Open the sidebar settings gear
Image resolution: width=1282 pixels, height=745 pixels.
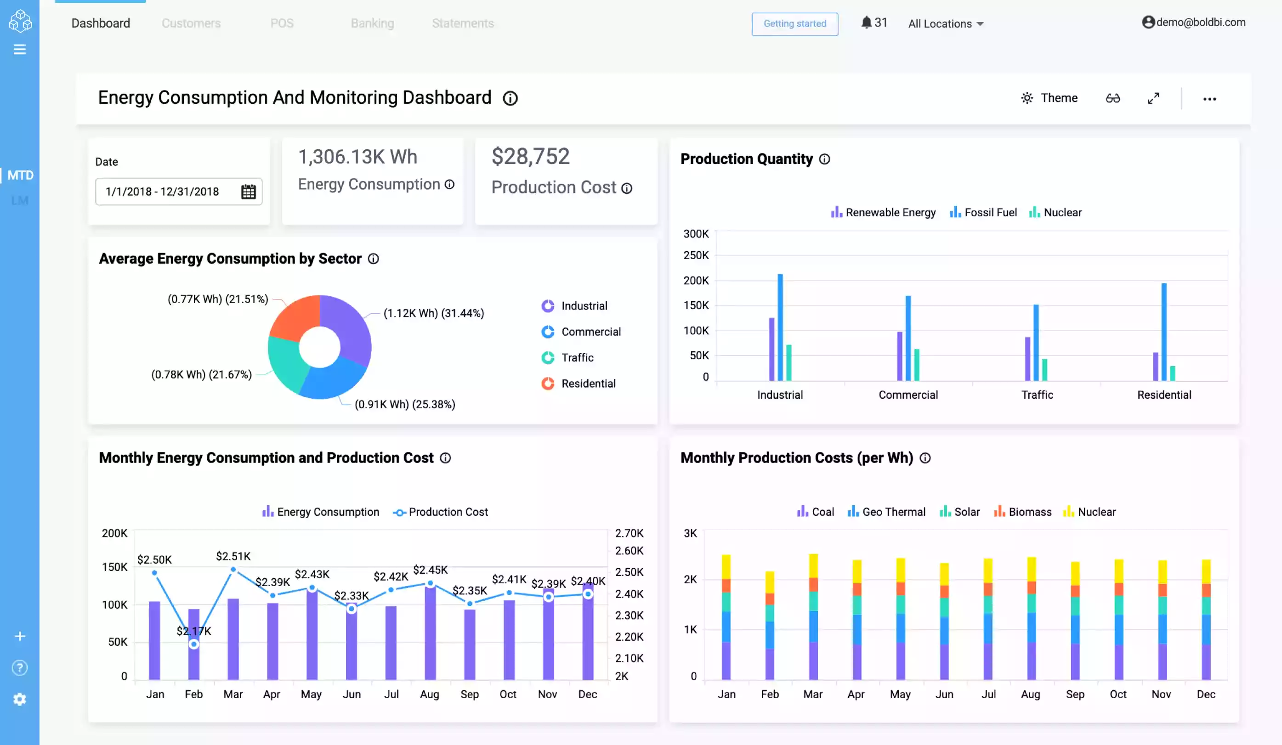point(19,699)
